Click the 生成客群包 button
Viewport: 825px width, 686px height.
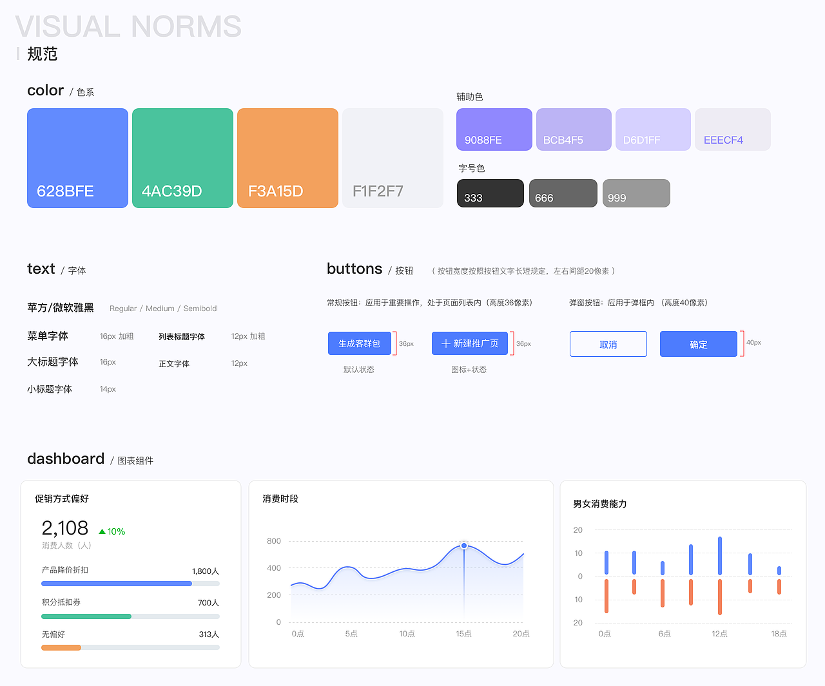pos(359,343)
